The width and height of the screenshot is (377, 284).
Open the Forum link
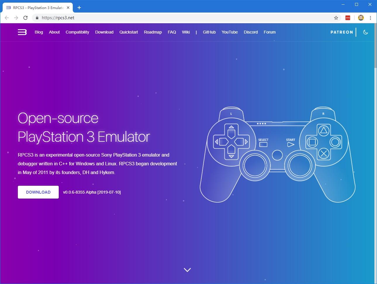tap(270, 32)
